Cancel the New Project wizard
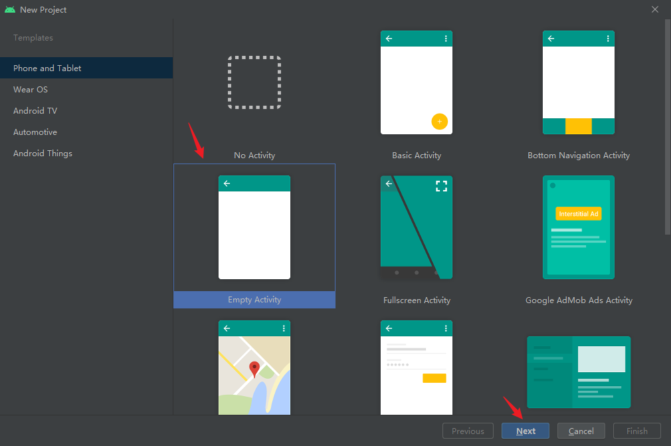 click(x=581, y=431)
